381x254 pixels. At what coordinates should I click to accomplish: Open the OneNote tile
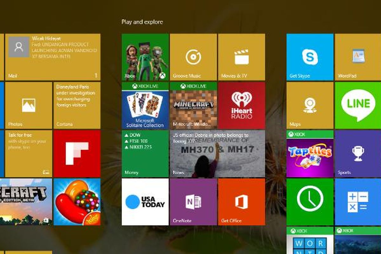pos(193,202)
